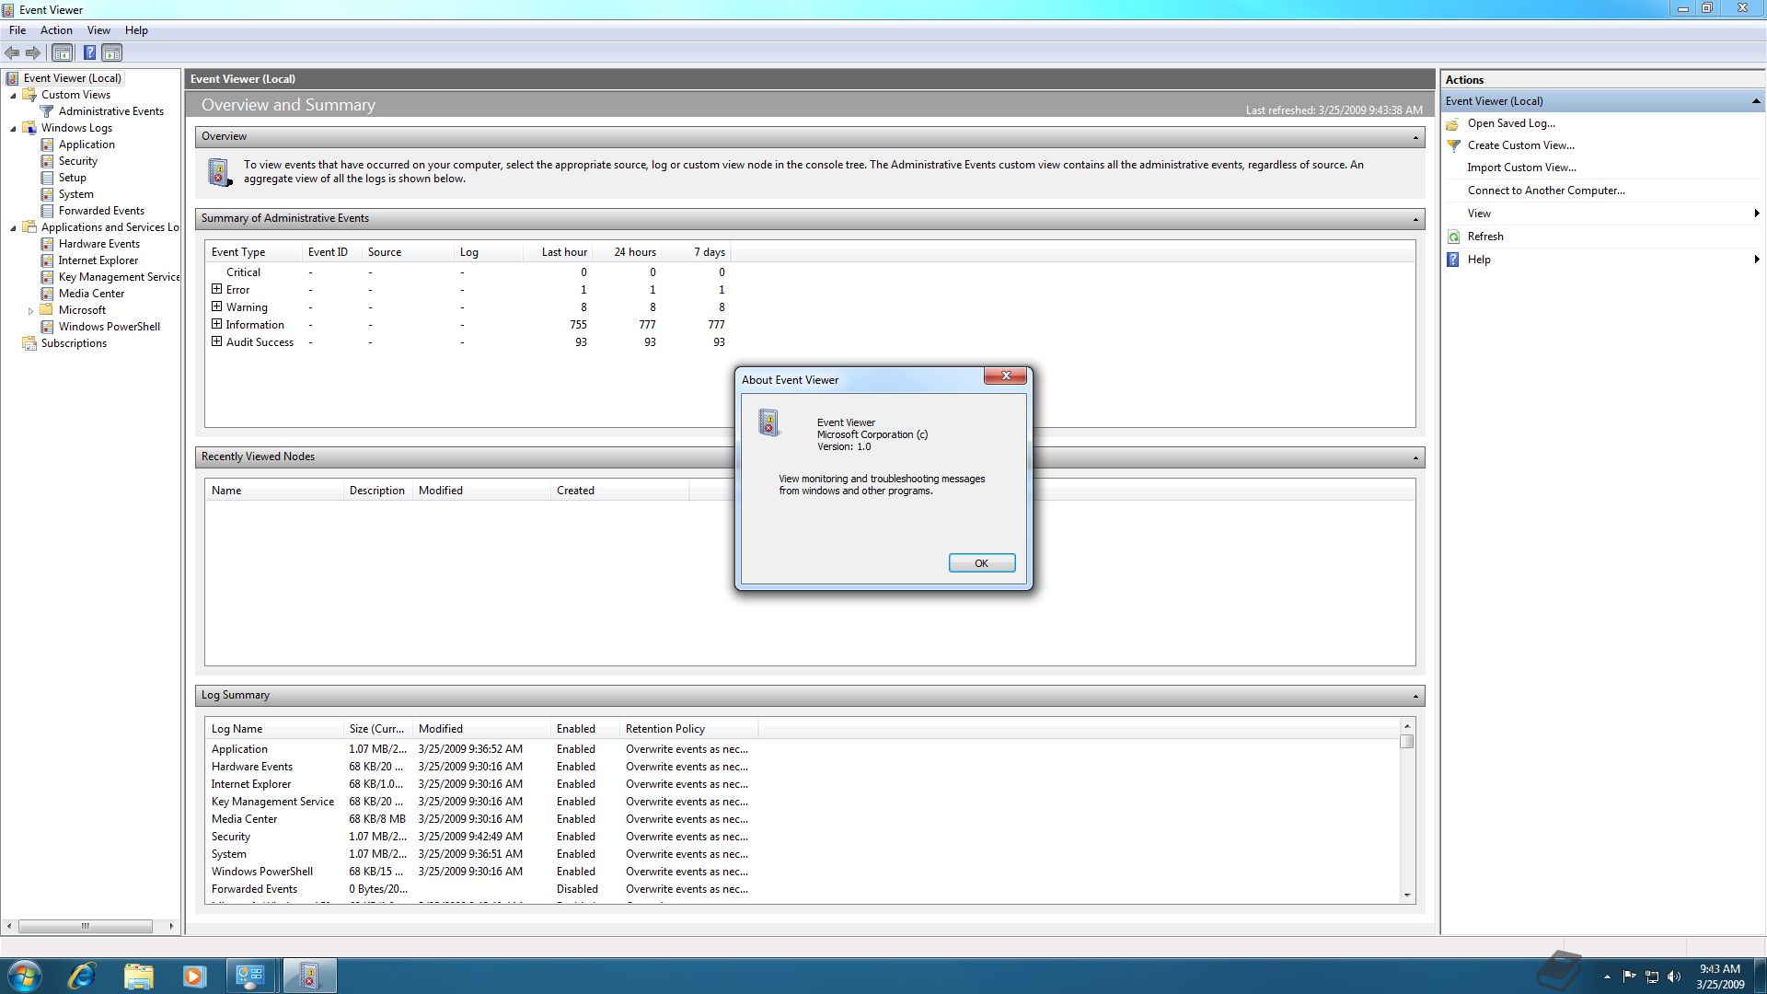1767x994 pixels.
Task: Click Open Saved Log action
Action: [x=1511, y=123]
